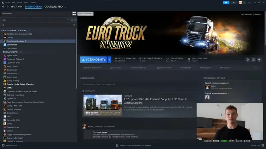This screenshot has height=149, width=266.
Task: Select Happy's Humble Burger Farm
Action: coord(19,134)
